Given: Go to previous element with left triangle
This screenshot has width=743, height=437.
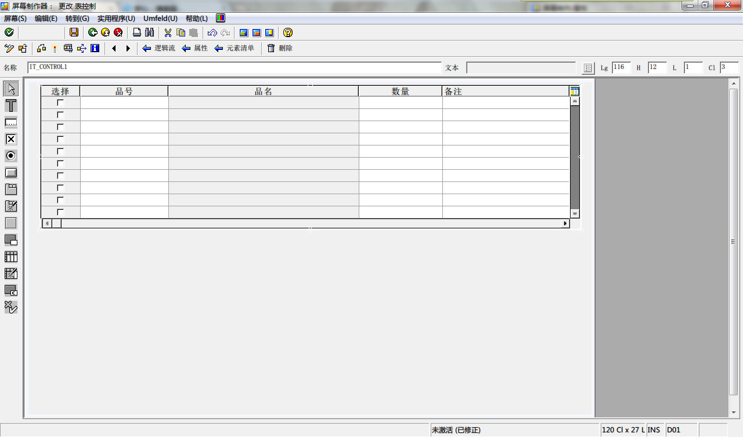Looking at the screenshot, I should pyautogui.click(x=114, y=48).
